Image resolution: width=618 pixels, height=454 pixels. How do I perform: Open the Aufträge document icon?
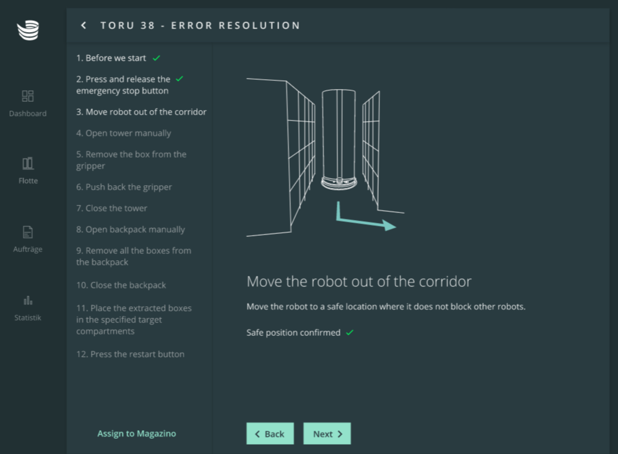pos(28,232)
